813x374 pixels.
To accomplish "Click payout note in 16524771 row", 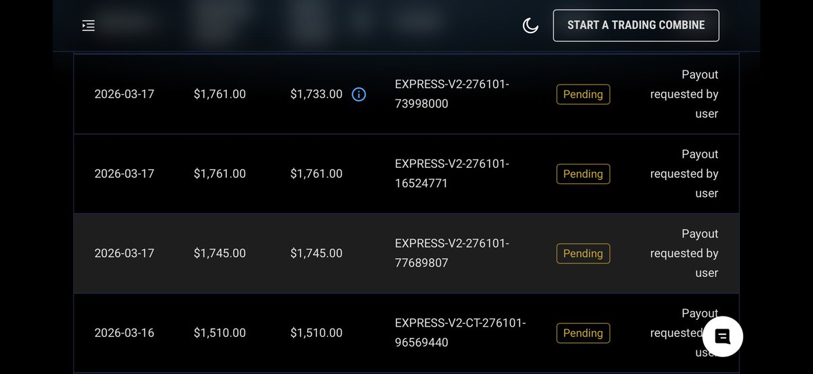I will [684, 174].
